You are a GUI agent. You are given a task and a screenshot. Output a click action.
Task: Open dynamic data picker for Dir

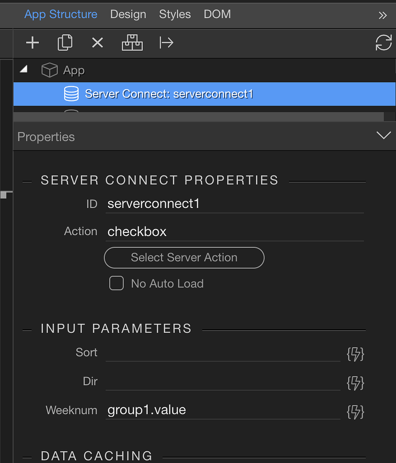tap(355, 383)
